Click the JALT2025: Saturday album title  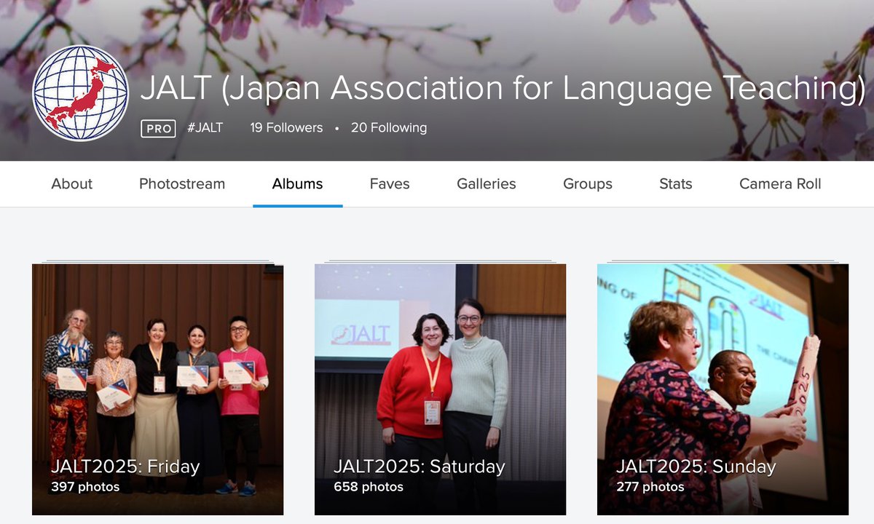419,467
